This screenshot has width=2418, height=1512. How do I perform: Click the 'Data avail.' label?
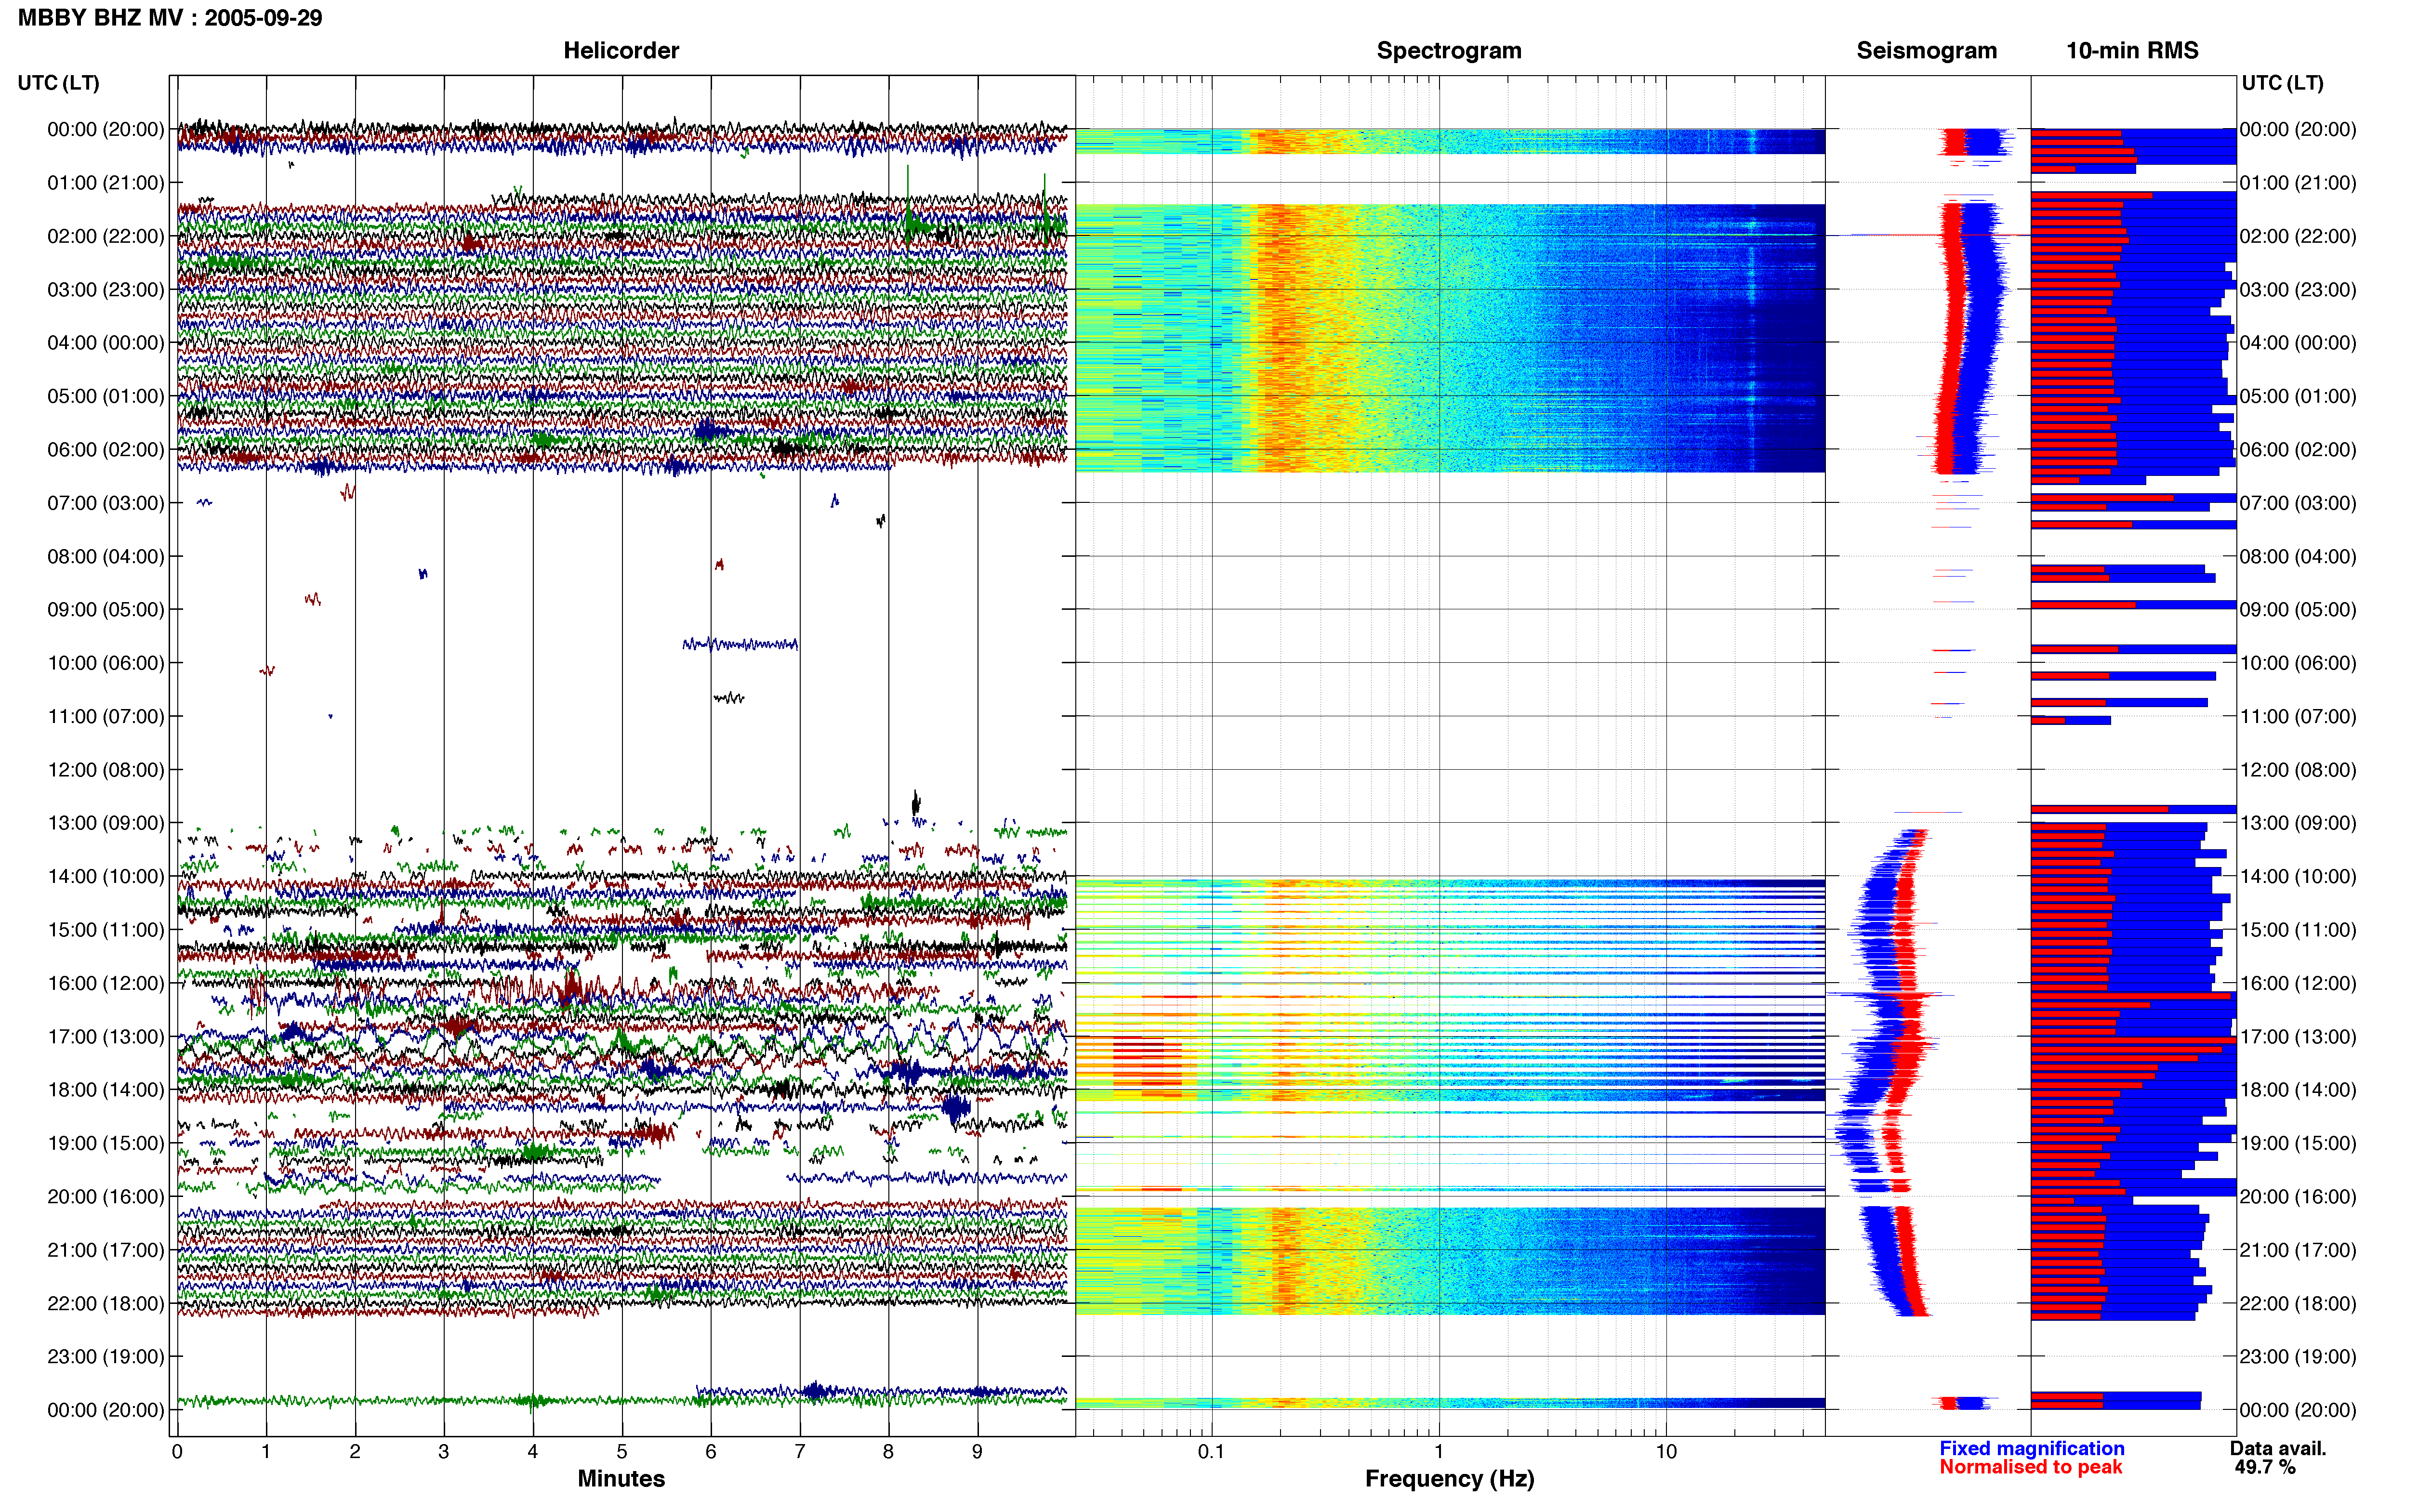(x=2278, y=1448)
